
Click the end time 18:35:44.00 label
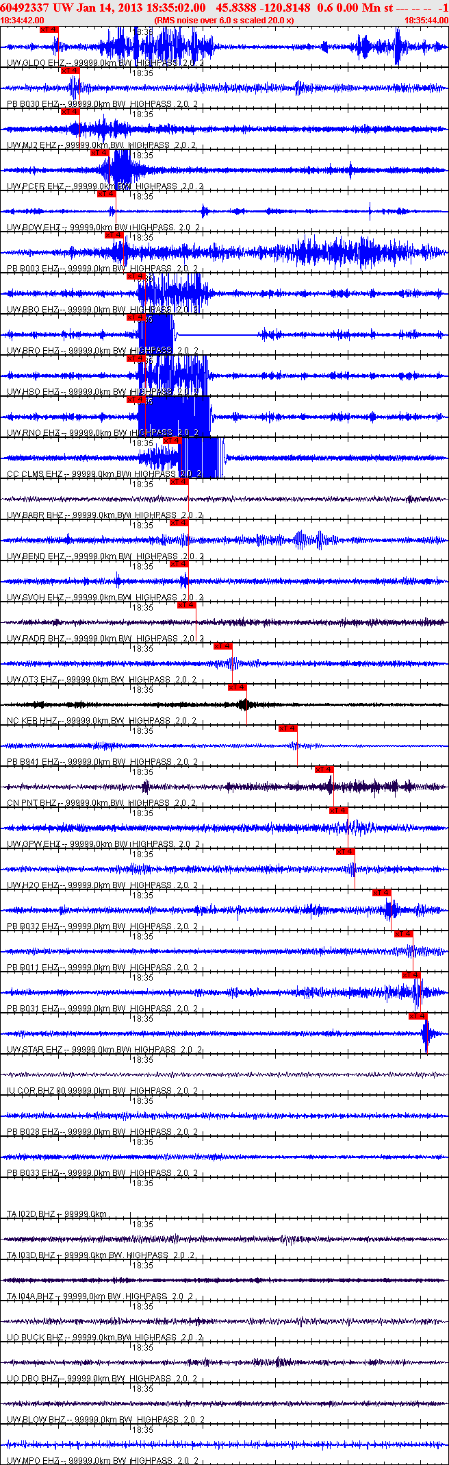click(x=426, y=21)
